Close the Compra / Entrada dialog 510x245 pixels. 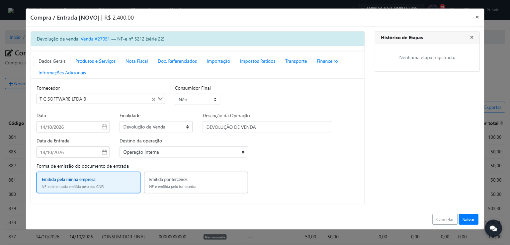coord(477,17)
